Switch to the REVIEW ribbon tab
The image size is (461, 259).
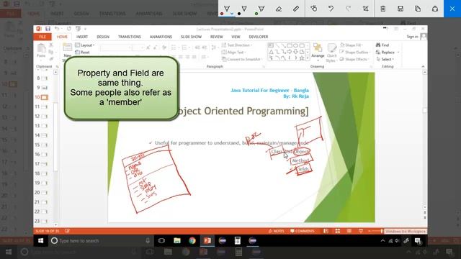216,37
